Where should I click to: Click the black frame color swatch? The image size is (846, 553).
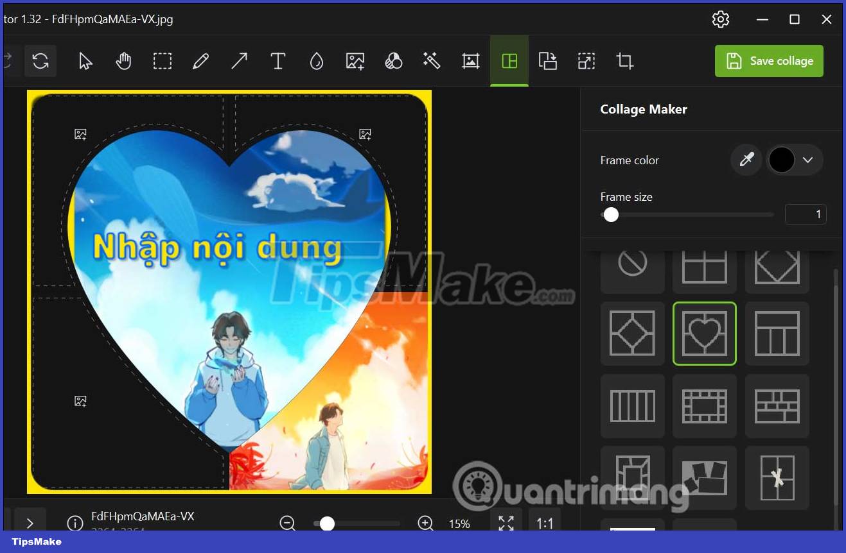point(782,160)
